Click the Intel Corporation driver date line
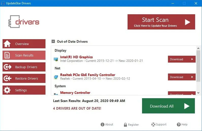 point(102,61)
